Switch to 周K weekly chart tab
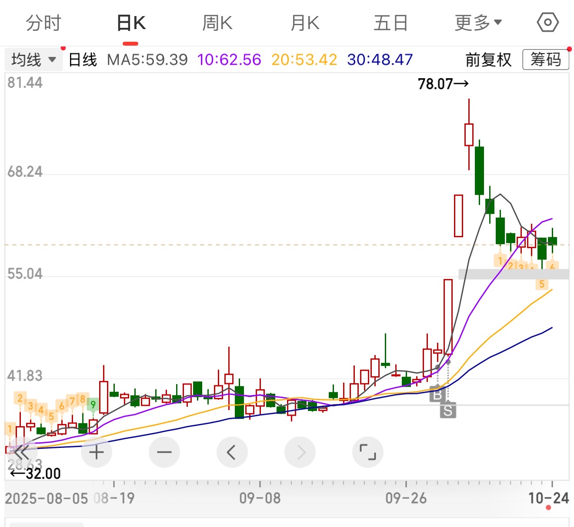The height and width of the screenshot is (527, 574). point(217,23)
